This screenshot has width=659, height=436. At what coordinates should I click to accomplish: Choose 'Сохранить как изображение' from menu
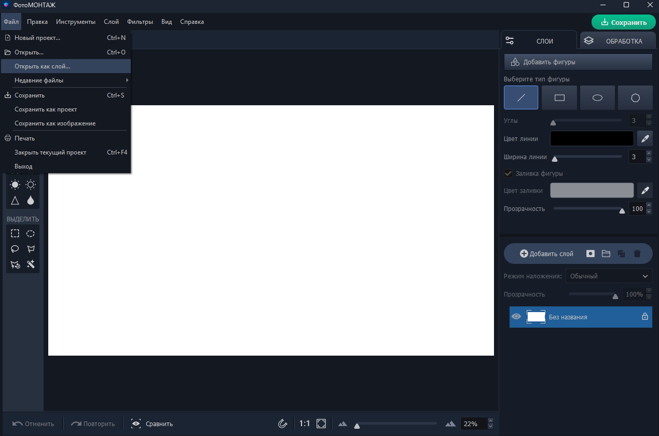[65, 123]
